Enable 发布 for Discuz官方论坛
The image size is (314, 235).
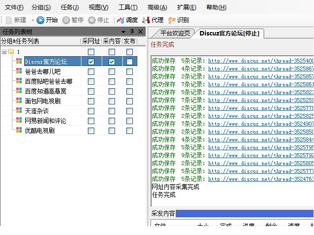pos(129,62)
